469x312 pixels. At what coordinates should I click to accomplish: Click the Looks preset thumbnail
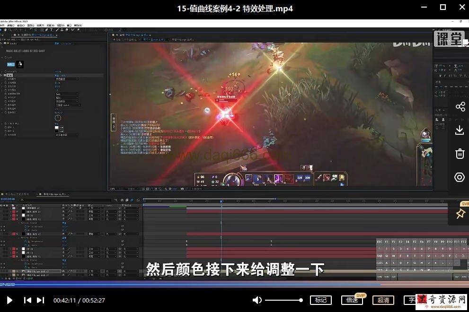click(20, 64)
